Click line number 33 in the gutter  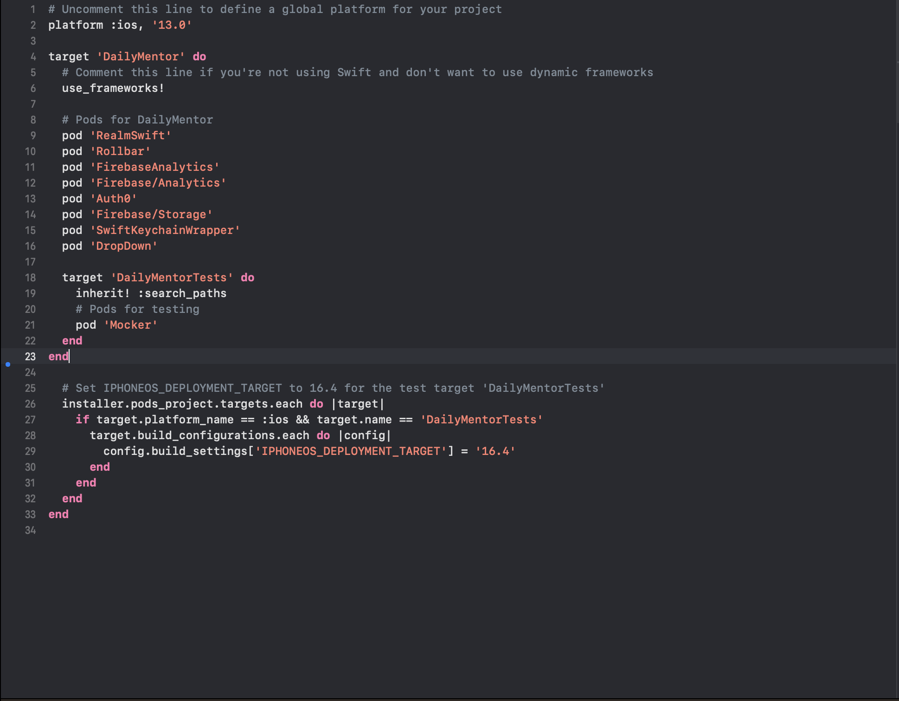pyautogui.click(x=30, y=514)
